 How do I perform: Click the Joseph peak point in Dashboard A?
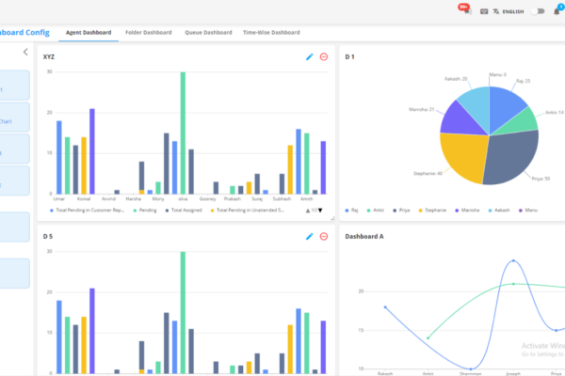click(513, 260)
